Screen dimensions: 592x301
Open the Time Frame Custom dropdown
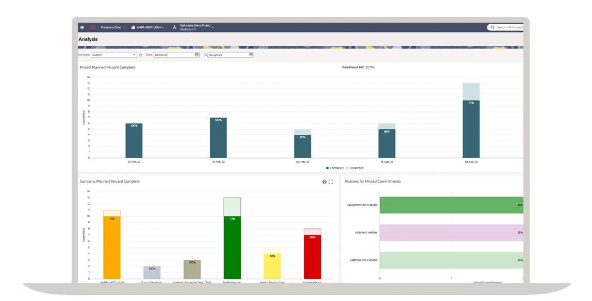pos(113,55)
